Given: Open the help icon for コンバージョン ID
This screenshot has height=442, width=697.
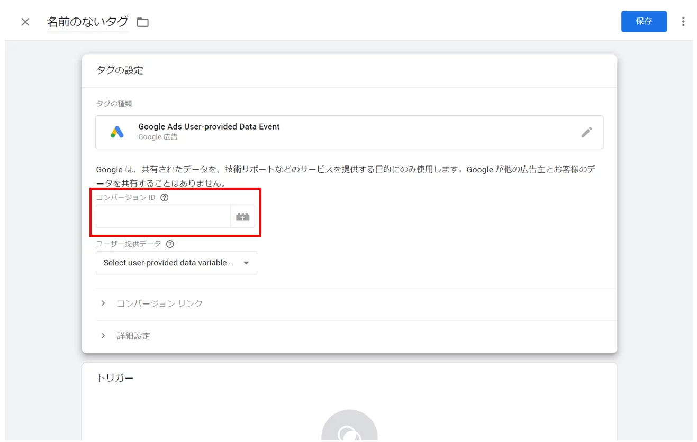Looking at the screenshot, I should tap(165, 197).
